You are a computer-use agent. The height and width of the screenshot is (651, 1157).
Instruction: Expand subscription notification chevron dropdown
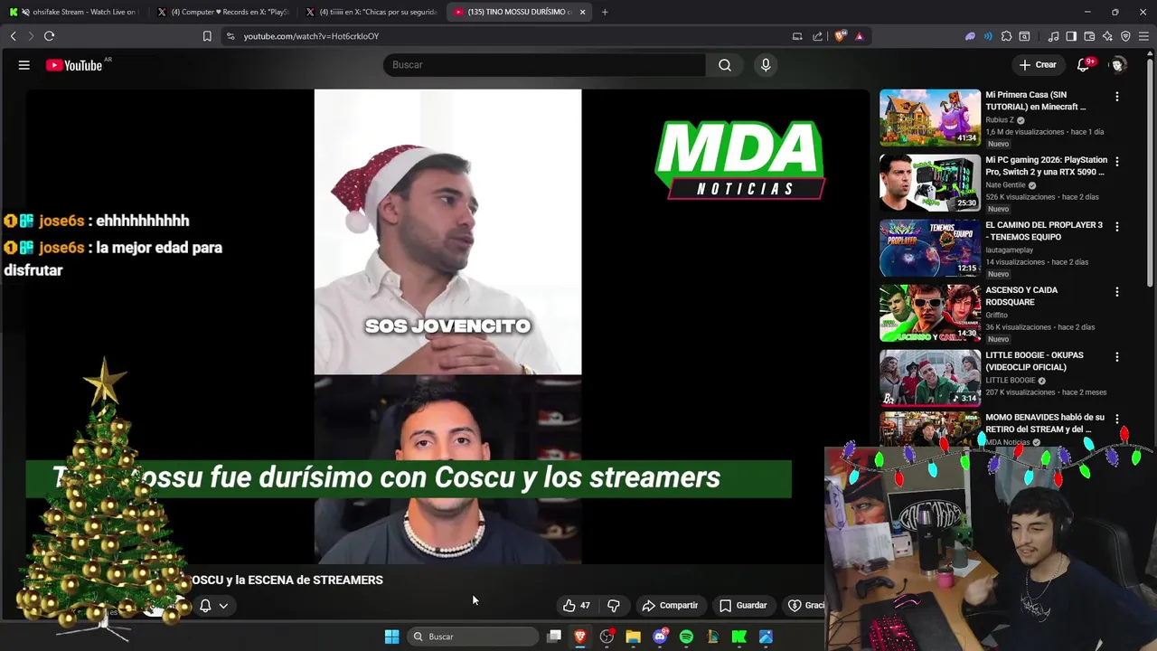[x=223, y=606]
